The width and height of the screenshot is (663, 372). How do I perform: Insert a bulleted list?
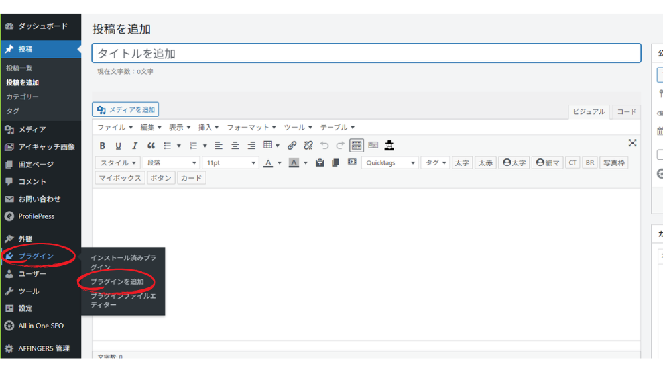tap(168, 146)
